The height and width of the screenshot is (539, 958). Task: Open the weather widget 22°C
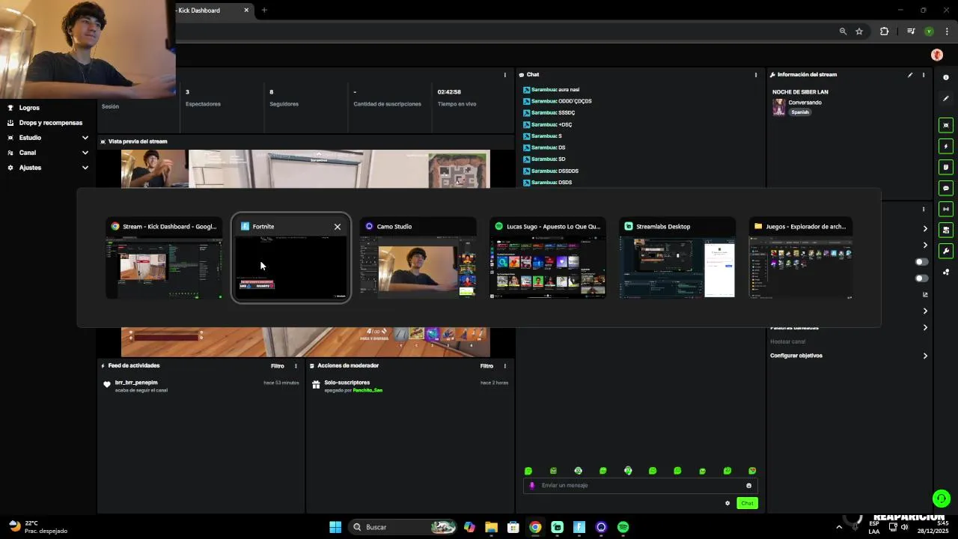[x=38, y=527]
